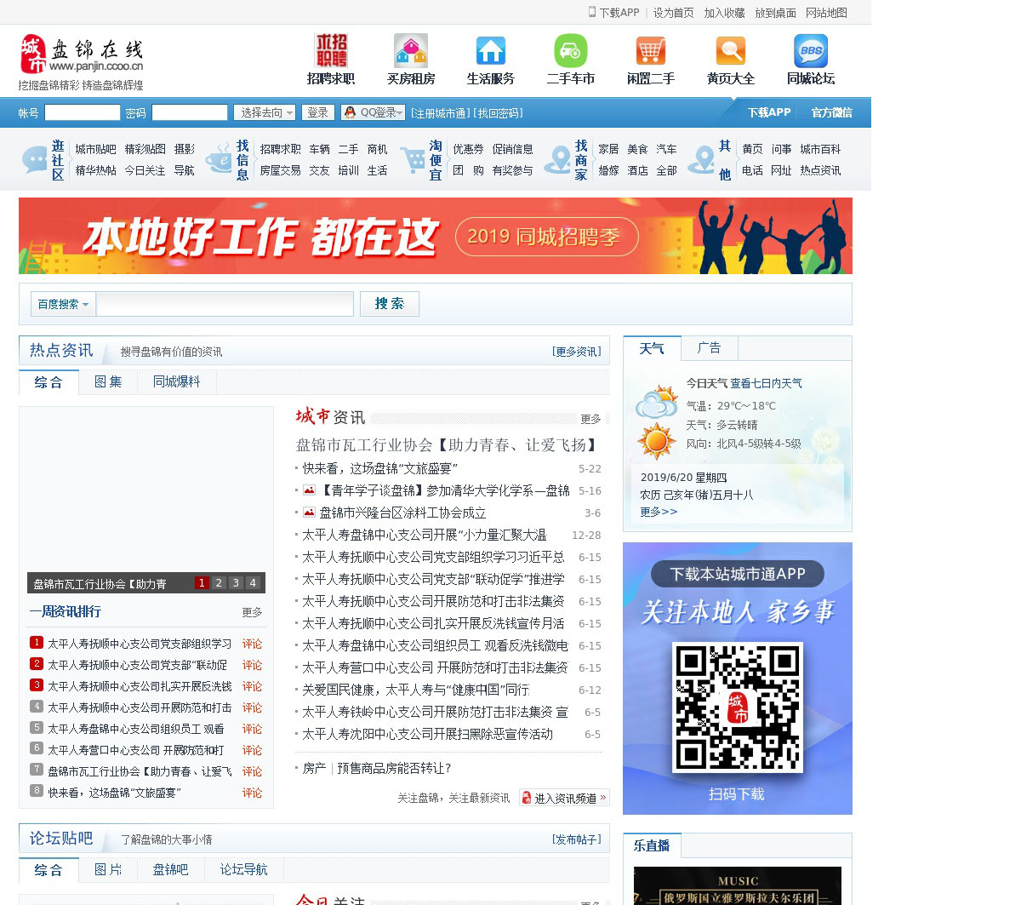Click the 二手车市 car icon
Screen dimensions: 1021x905
coord(570,51)
